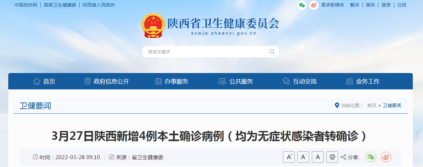423x167 pixels.
Task: Decrease font size with A- button
Action: 303,157
